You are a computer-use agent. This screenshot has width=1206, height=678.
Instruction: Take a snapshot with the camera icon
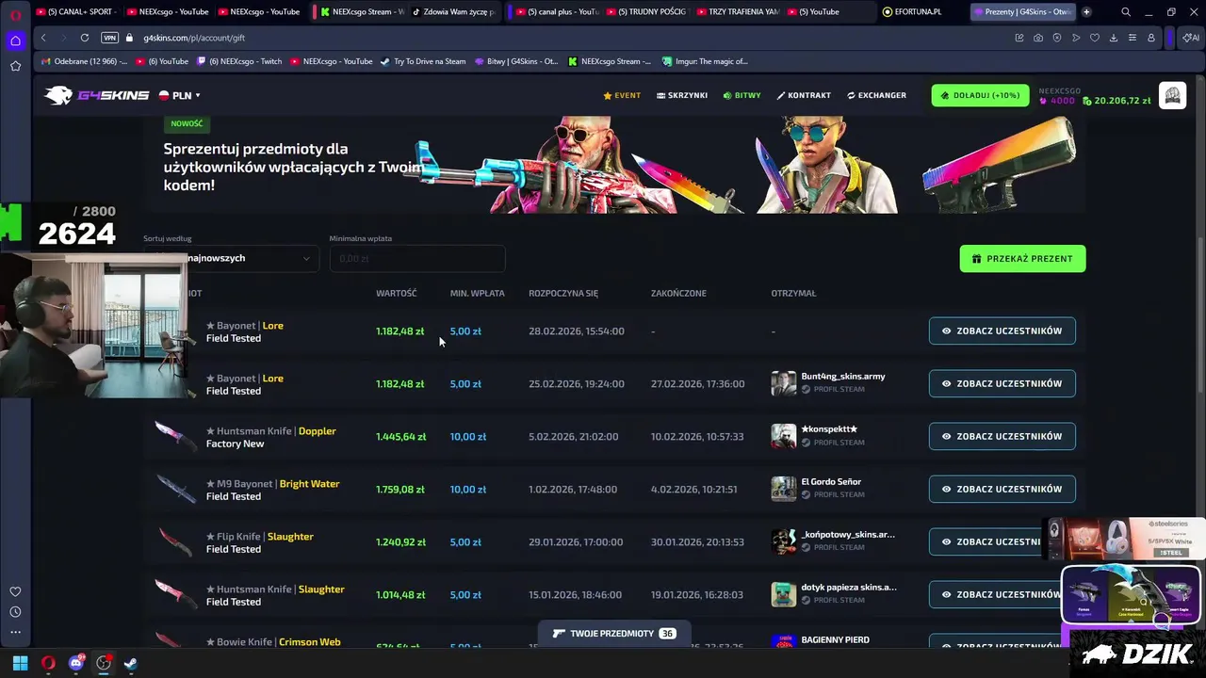pyautogui.click(x=1038, y=38)
